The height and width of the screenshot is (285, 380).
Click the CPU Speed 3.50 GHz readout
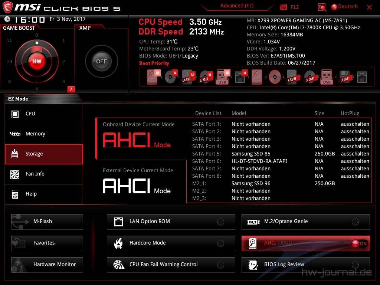point(180,22)
